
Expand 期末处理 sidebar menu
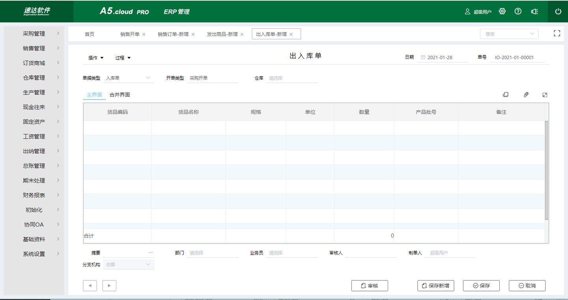point(34,180)
